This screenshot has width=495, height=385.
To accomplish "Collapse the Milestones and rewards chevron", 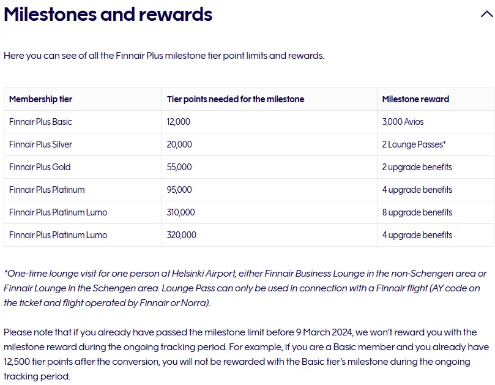I will pos(486,15).
